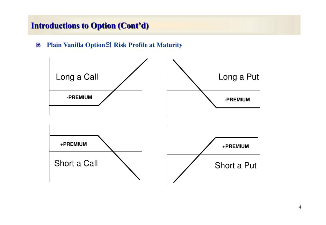This screenshot has width=326, height=225.
Task: Click the falling diagonal payoff line of Long a Put
Action: pos(195,84)
